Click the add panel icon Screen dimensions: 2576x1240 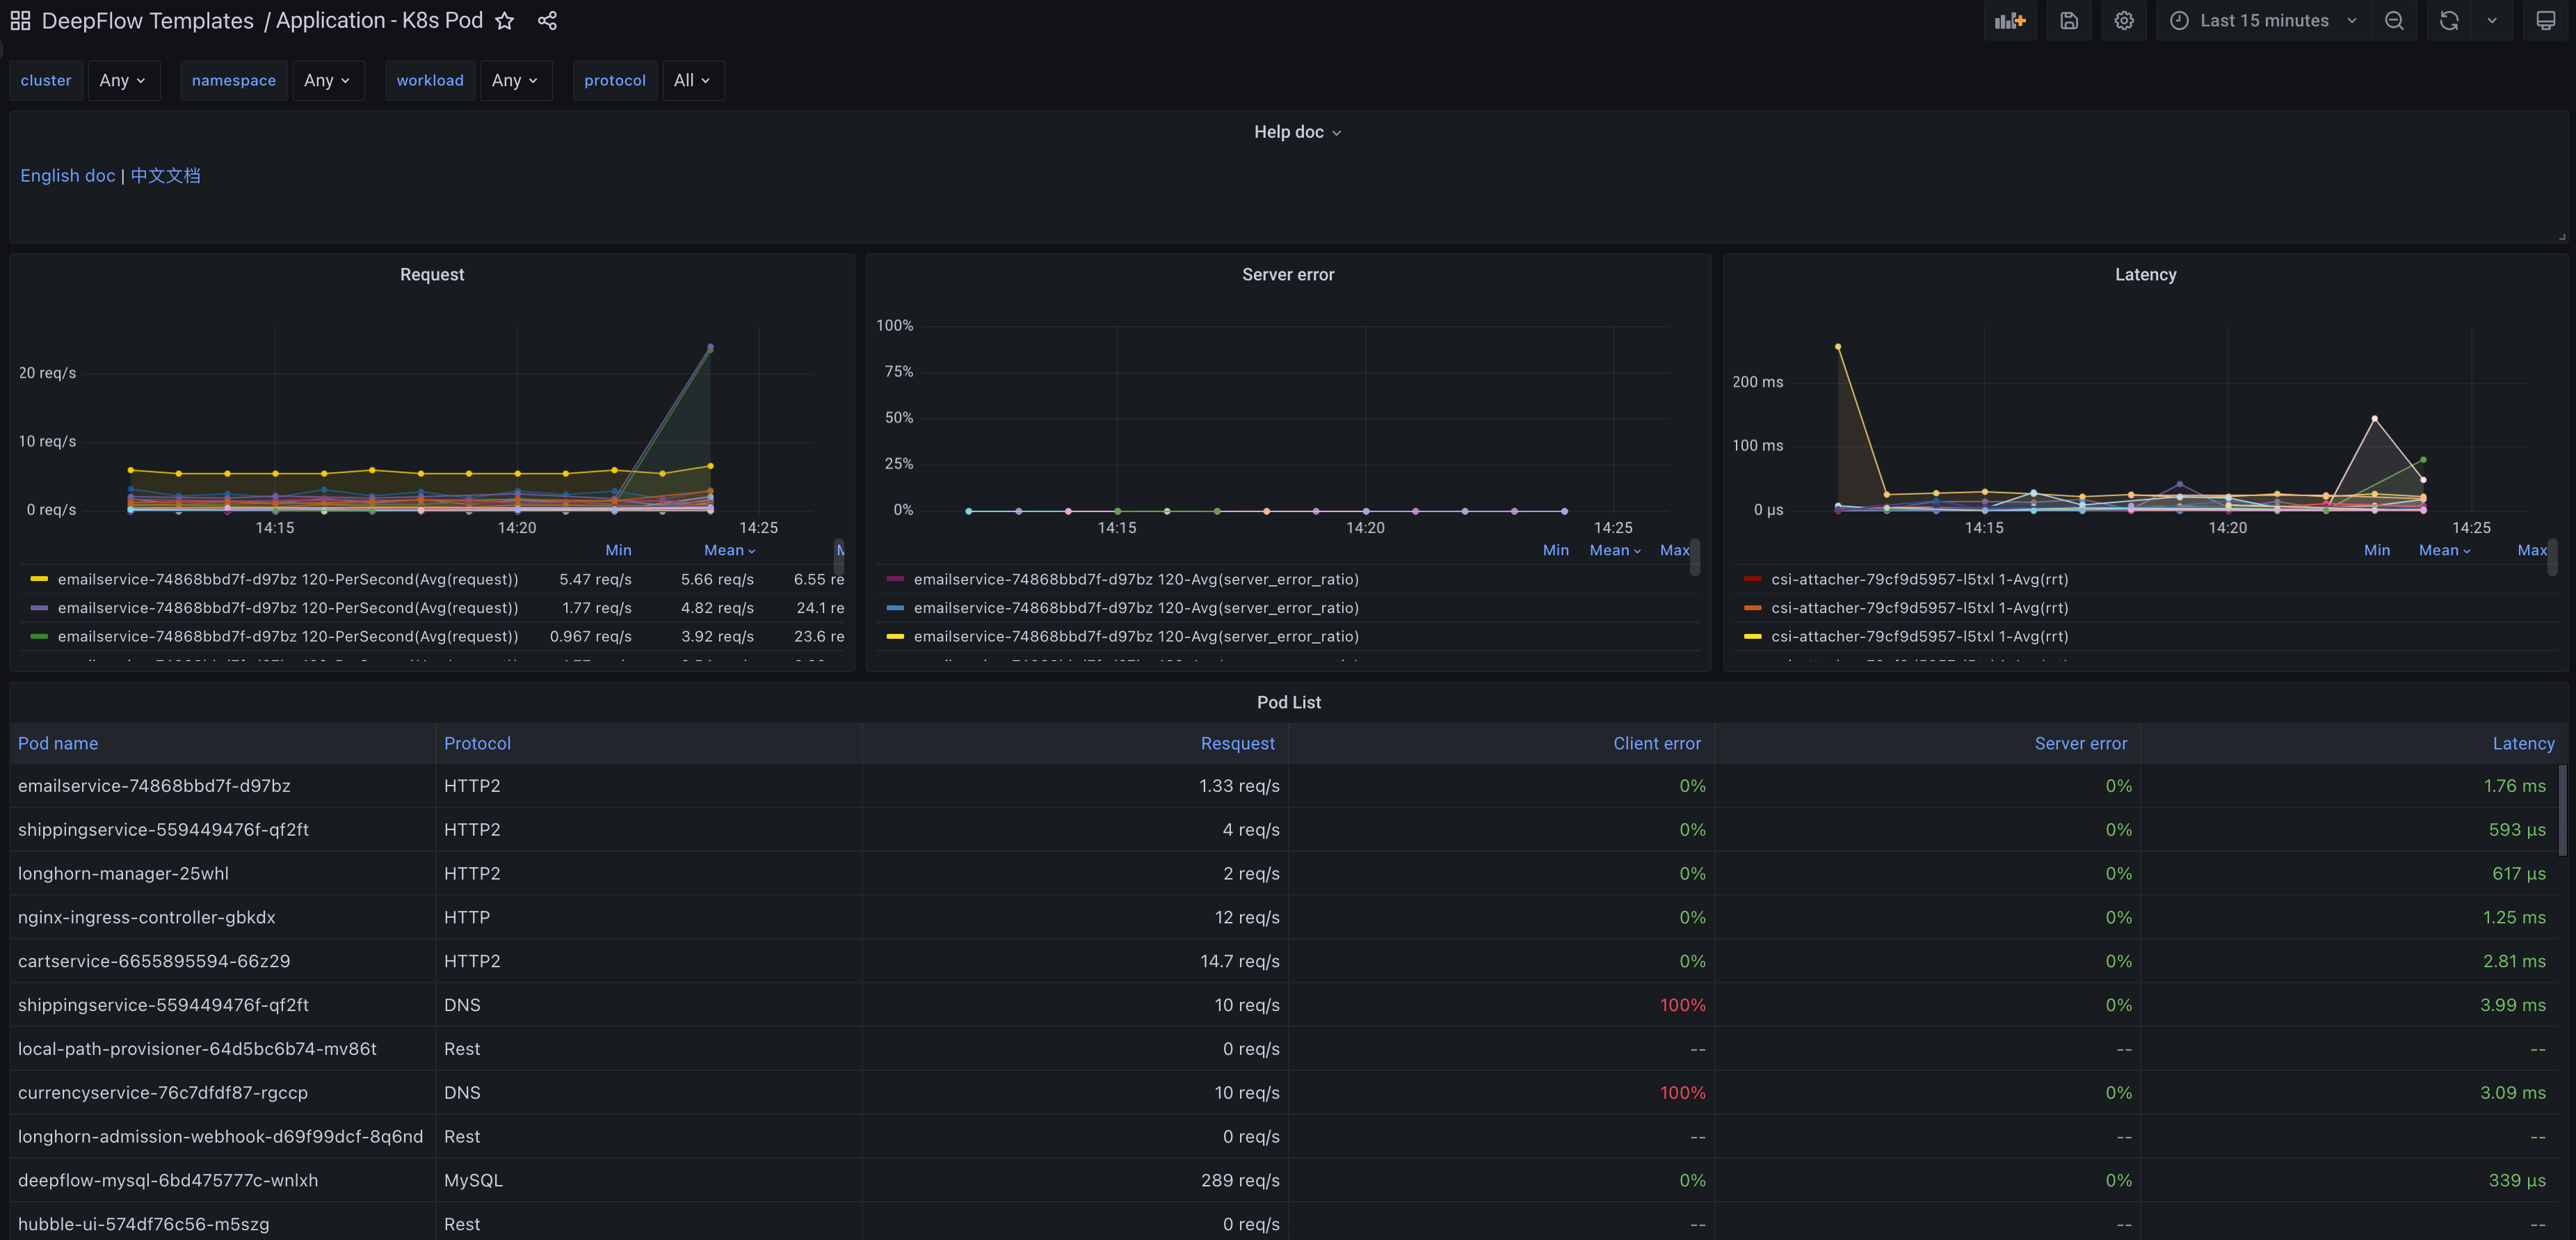point(2009,21)
